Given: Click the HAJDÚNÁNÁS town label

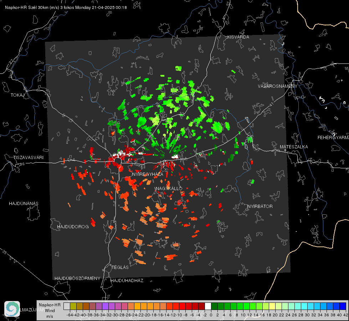Looking at the screenshot, I should 24,204.
